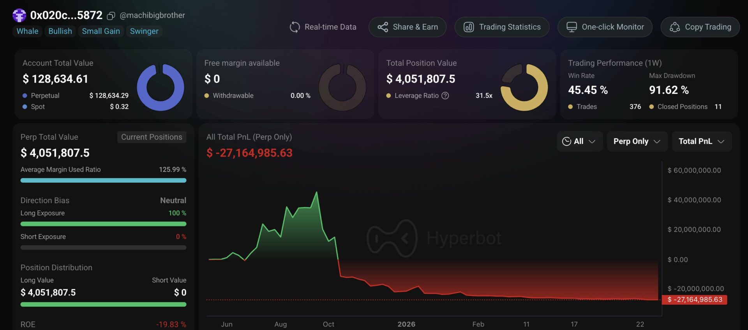Viewport: 748px width, 330px height.
Task: Click the Account Total Value donut chart
Action: (161, 87)
